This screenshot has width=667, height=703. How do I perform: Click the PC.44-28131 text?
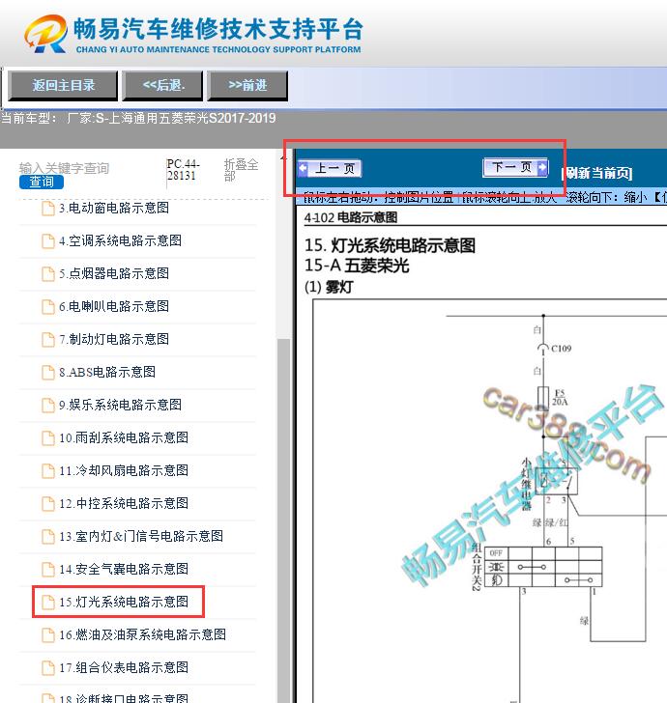(x=183, y=170)
